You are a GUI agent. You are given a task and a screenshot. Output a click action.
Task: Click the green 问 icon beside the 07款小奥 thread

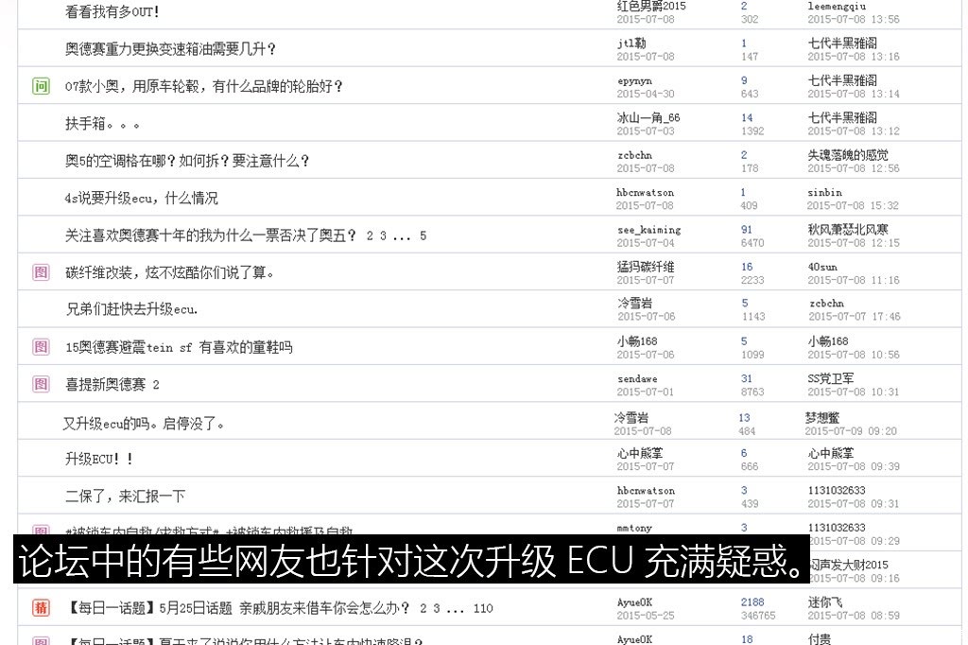pyautogui.click(x=41, y=86)
